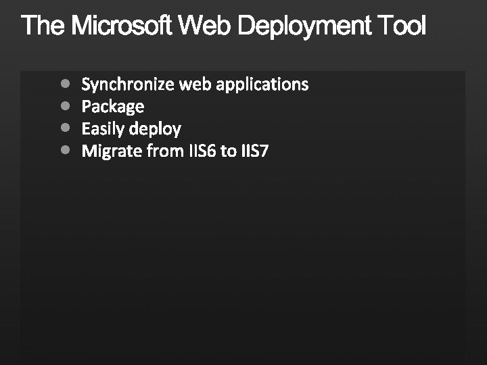Click the word Tool in the title
The height and width of the screenshot is (365, 487).
402,27
